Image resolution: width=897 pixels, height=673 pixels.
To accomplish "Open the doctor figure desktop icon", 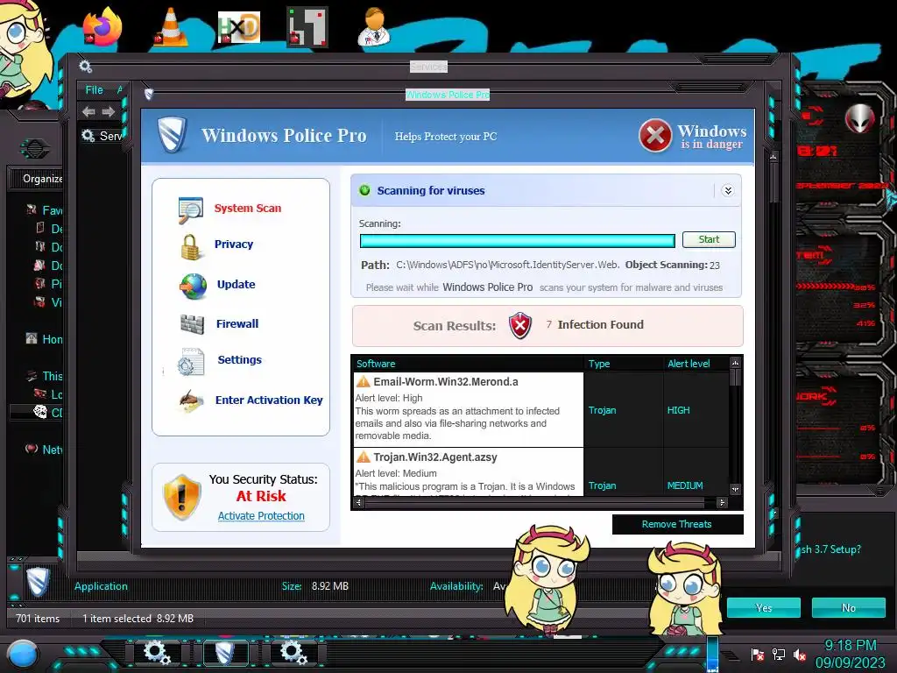I will pos(375,26).
